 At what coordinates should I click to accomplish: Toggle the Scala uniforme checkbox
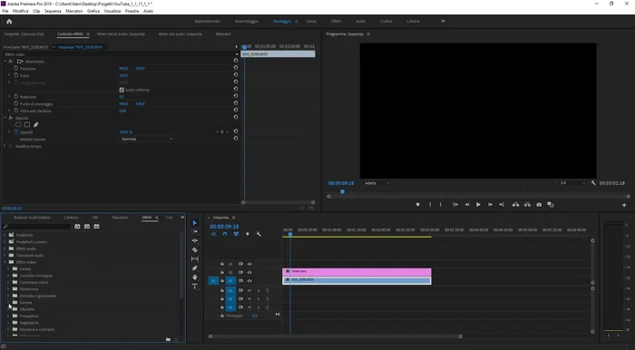click(x=122, y=90)
